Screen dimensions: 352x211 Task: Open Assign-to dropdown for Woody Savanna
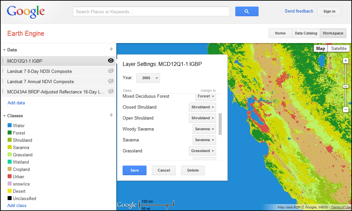[x=204, y=129]
